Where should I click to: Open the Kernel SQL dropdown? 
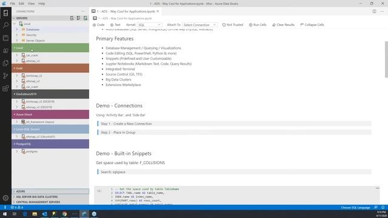tap(150, 25)
